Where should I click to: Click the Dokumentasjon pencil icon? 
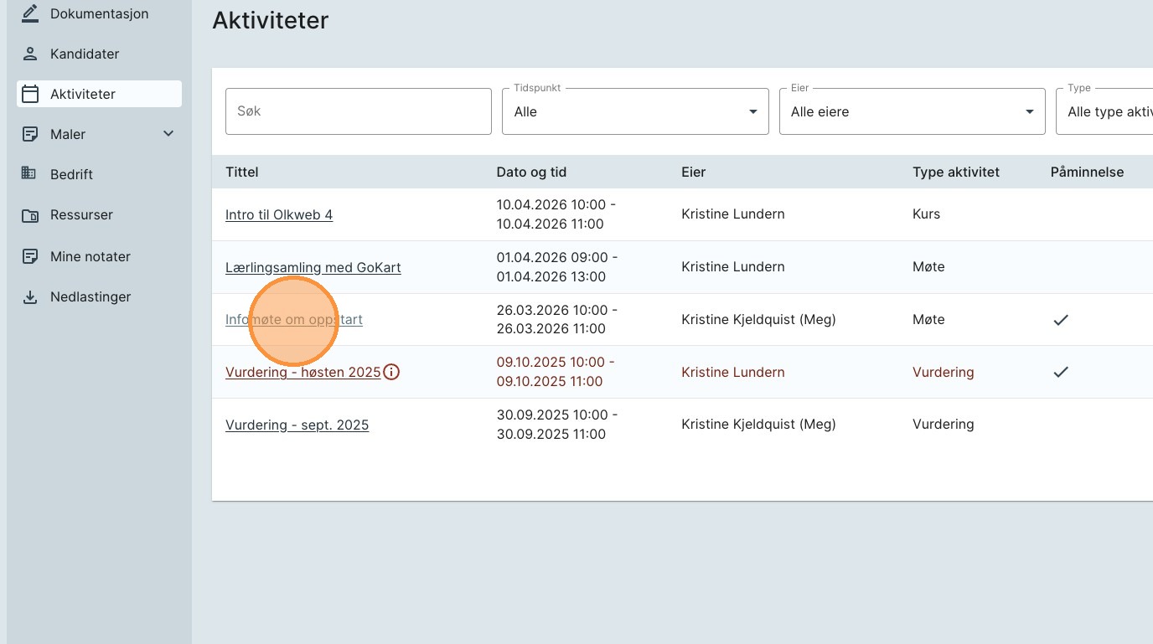tap(30, 13)
